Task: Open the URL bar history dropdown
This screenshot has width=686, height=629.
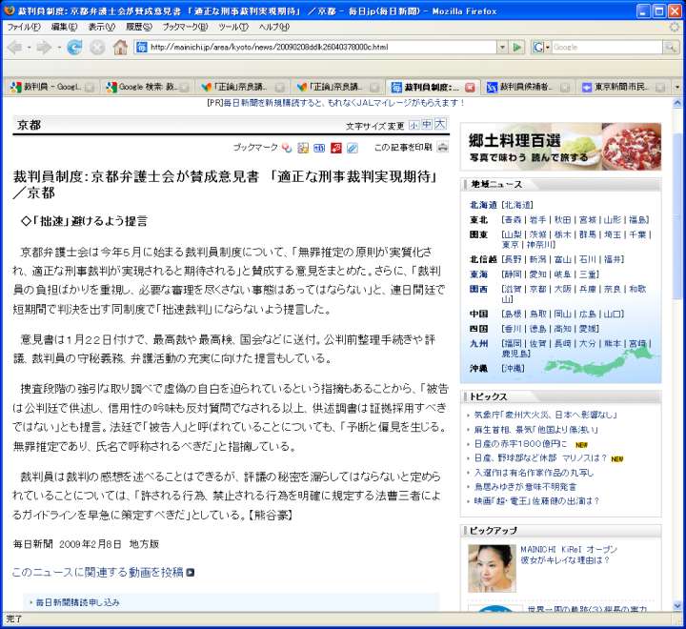Action: [x=501, y=47]
